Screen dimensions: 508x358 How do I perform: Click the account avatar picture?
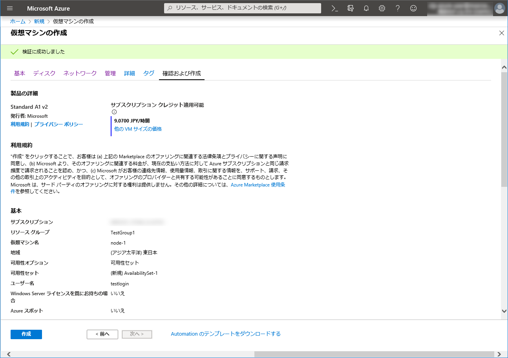coord(499,8)
